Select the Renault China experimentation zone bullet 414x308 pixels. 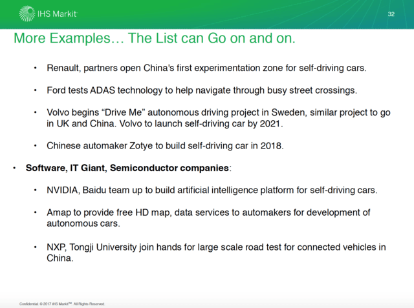[x=206, y=68]
